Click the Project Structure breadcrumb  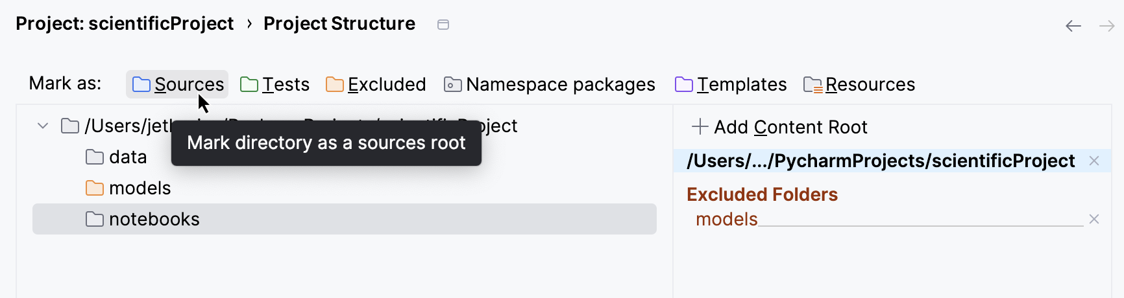339,23
